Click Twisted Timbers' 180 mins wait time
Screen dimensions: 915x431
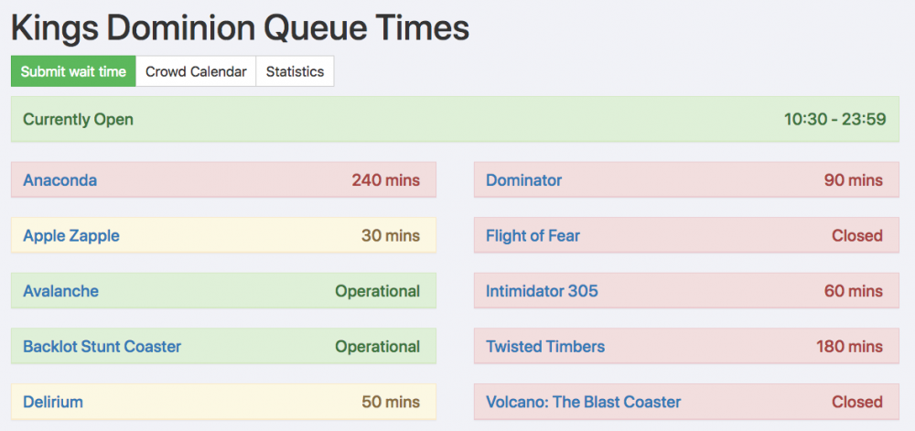click(x=849, y=347)
